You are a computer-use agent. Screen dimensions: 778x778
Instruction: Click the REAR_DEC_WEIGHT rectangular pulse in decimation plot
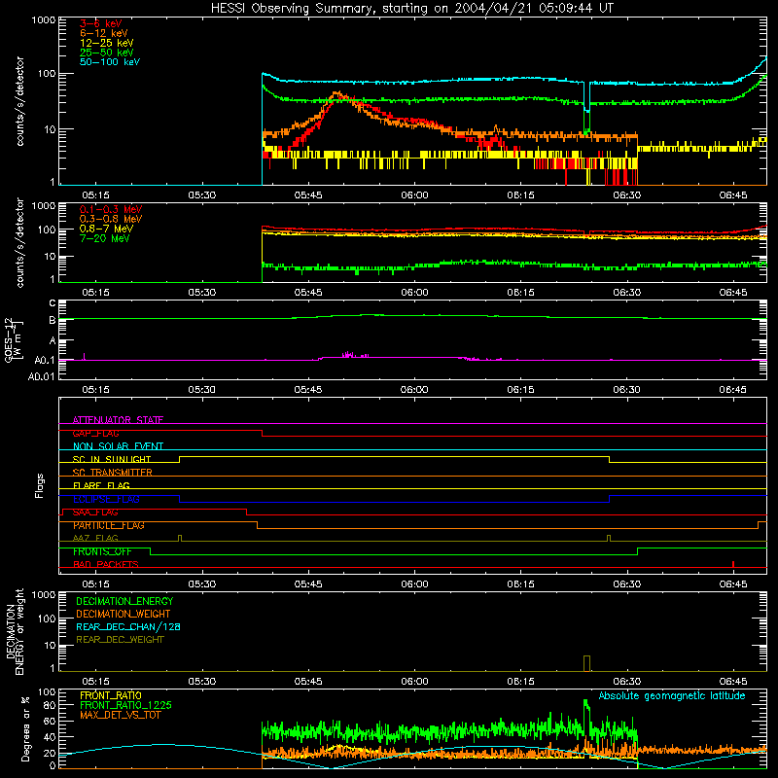pyautogui.click(x=587, y=663)
